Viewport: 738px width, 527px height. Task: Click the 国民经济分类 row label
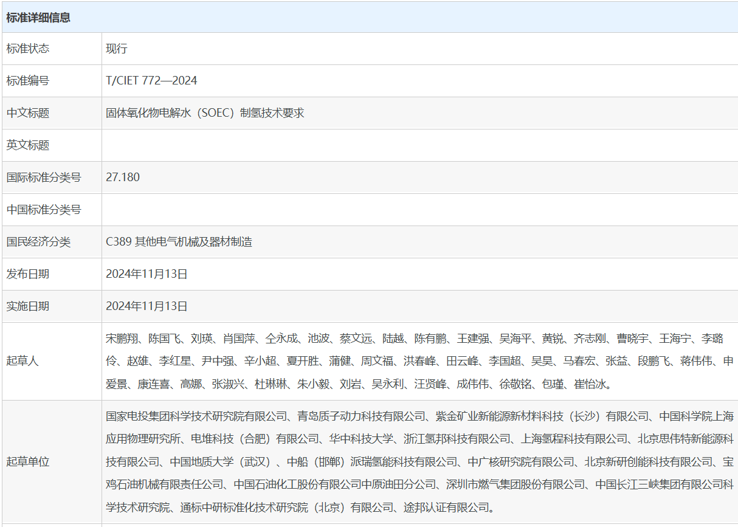(x=38, y=242)
